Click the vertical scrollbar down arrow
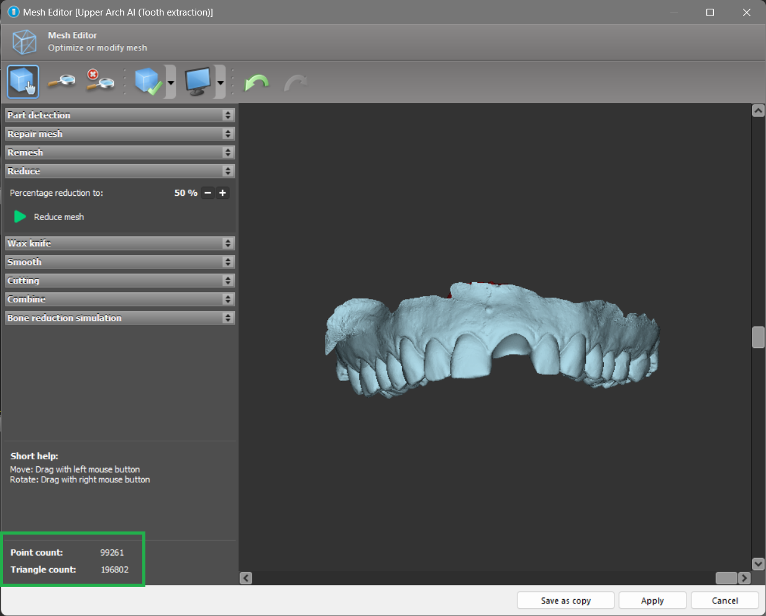Screen dimensions: 766x616 [x=758, y=564]
